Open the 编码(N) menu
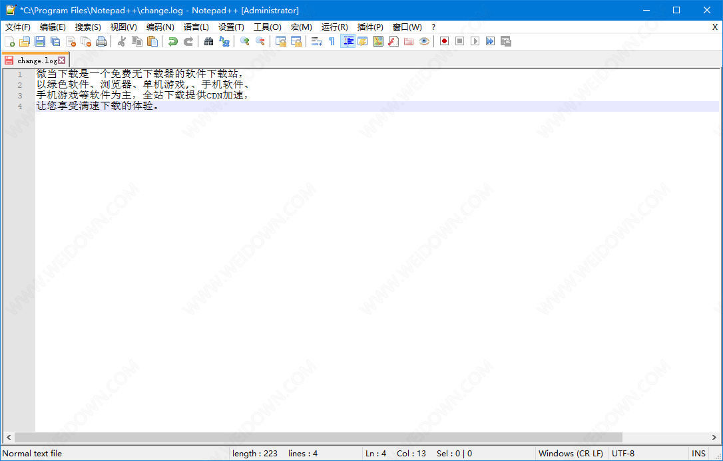Screen dimensions: 723x461 click(160, 27)
